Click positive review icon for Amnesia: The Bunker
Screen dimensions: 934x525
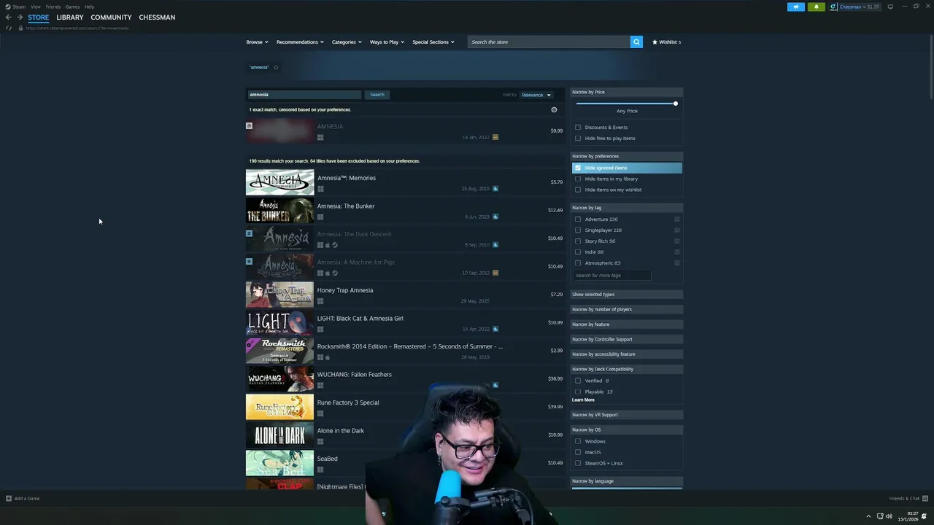click(495, 217)
